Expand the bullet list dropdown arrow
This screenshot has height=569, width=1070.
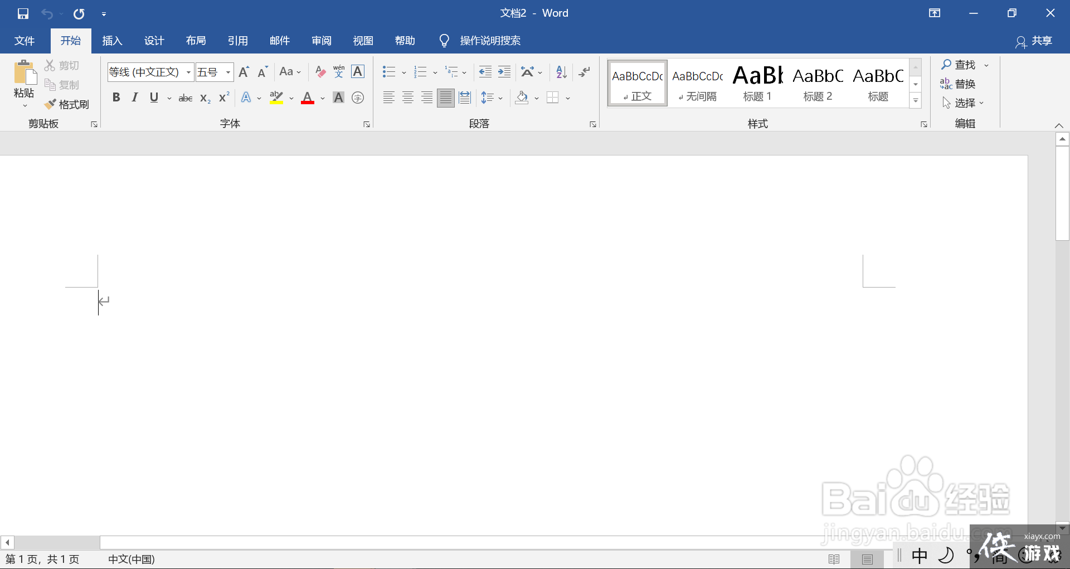click(x=404, y=72)
